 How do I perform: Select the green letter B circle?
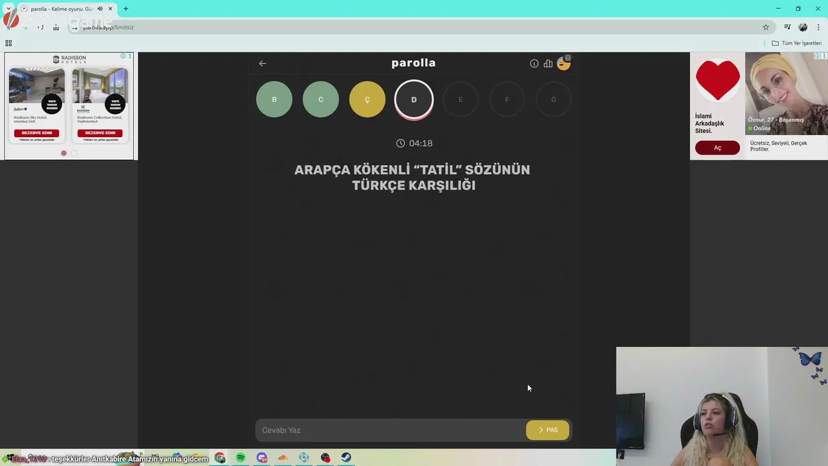274,99
